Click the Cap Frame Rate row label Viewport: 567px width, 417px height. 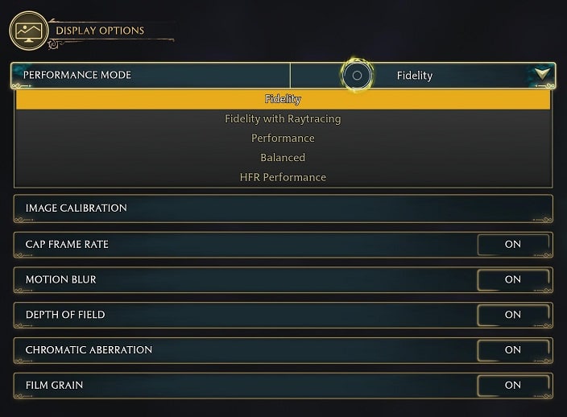(x=67, y=245)
